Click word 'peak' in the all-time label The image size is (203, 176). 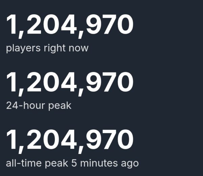pyautogui.click(x=57, y=163)
